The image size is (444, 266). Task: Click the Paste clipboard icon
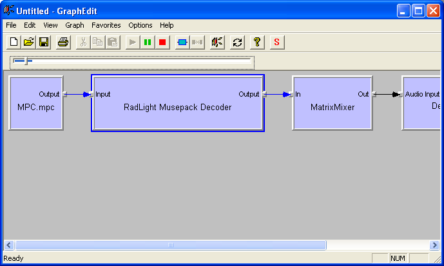pos(113,43)
